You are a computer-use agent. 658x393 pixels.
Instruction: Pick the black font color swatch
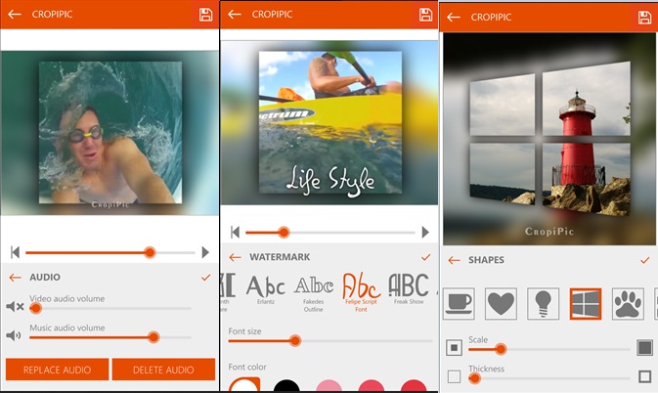285,387
